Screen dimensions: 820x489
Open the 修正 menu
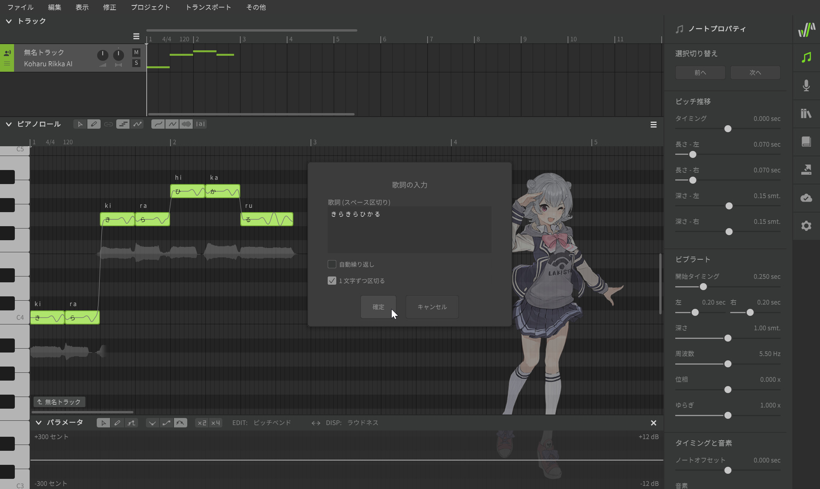click(110, 7)
